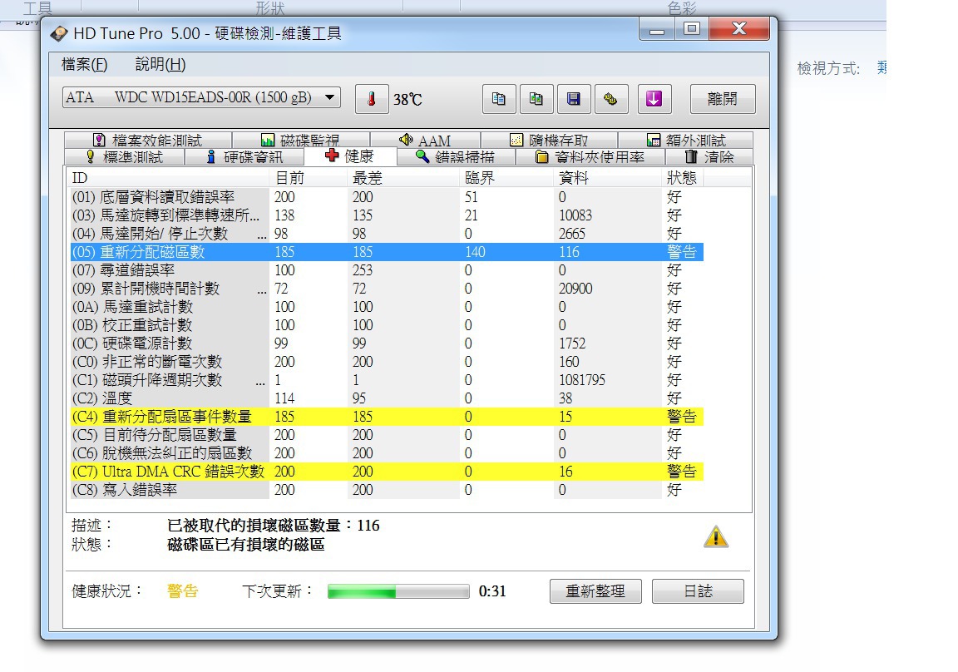Select row (C5) 目前待分配扇區數量
Image resolution: width=958 pixels, height=672 pixels.
coord(387,435)
